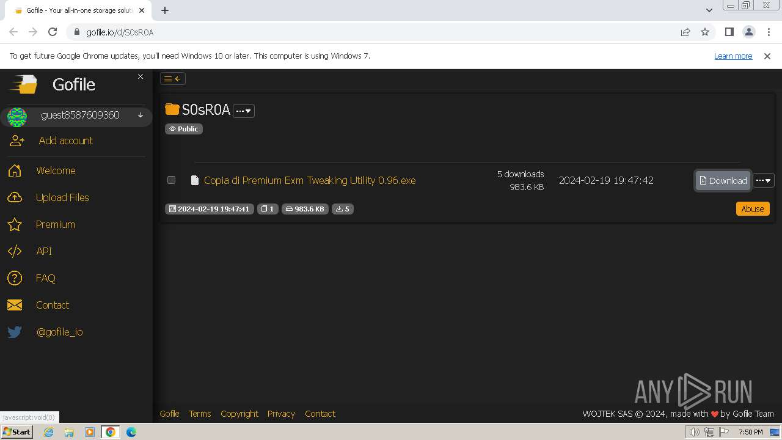Click the browser forward arrow

[x=33, y=32]
